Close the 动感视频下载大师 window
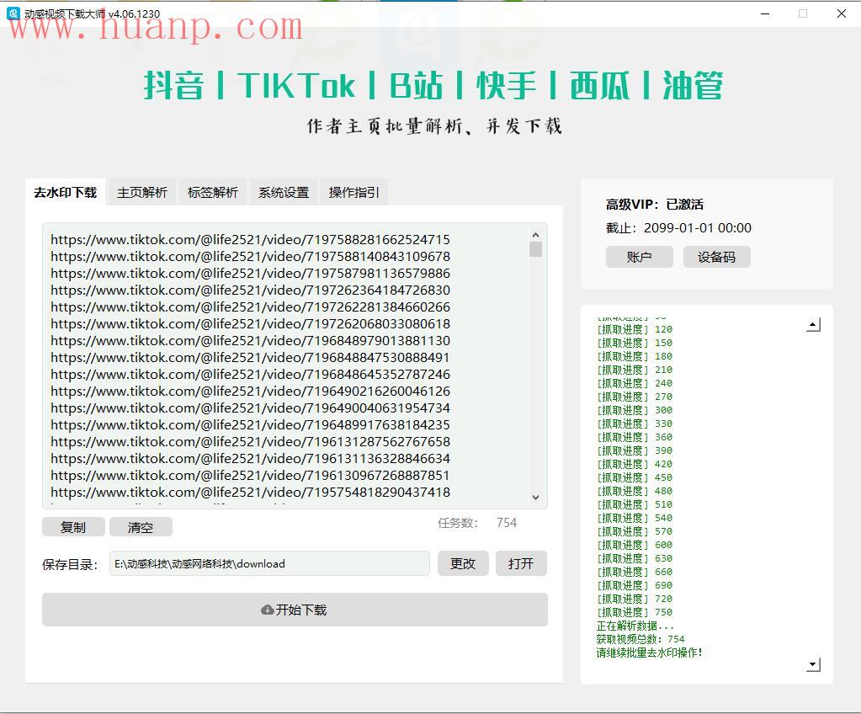Viewport: 861px width, 714px height. click(x=842, y=13)
